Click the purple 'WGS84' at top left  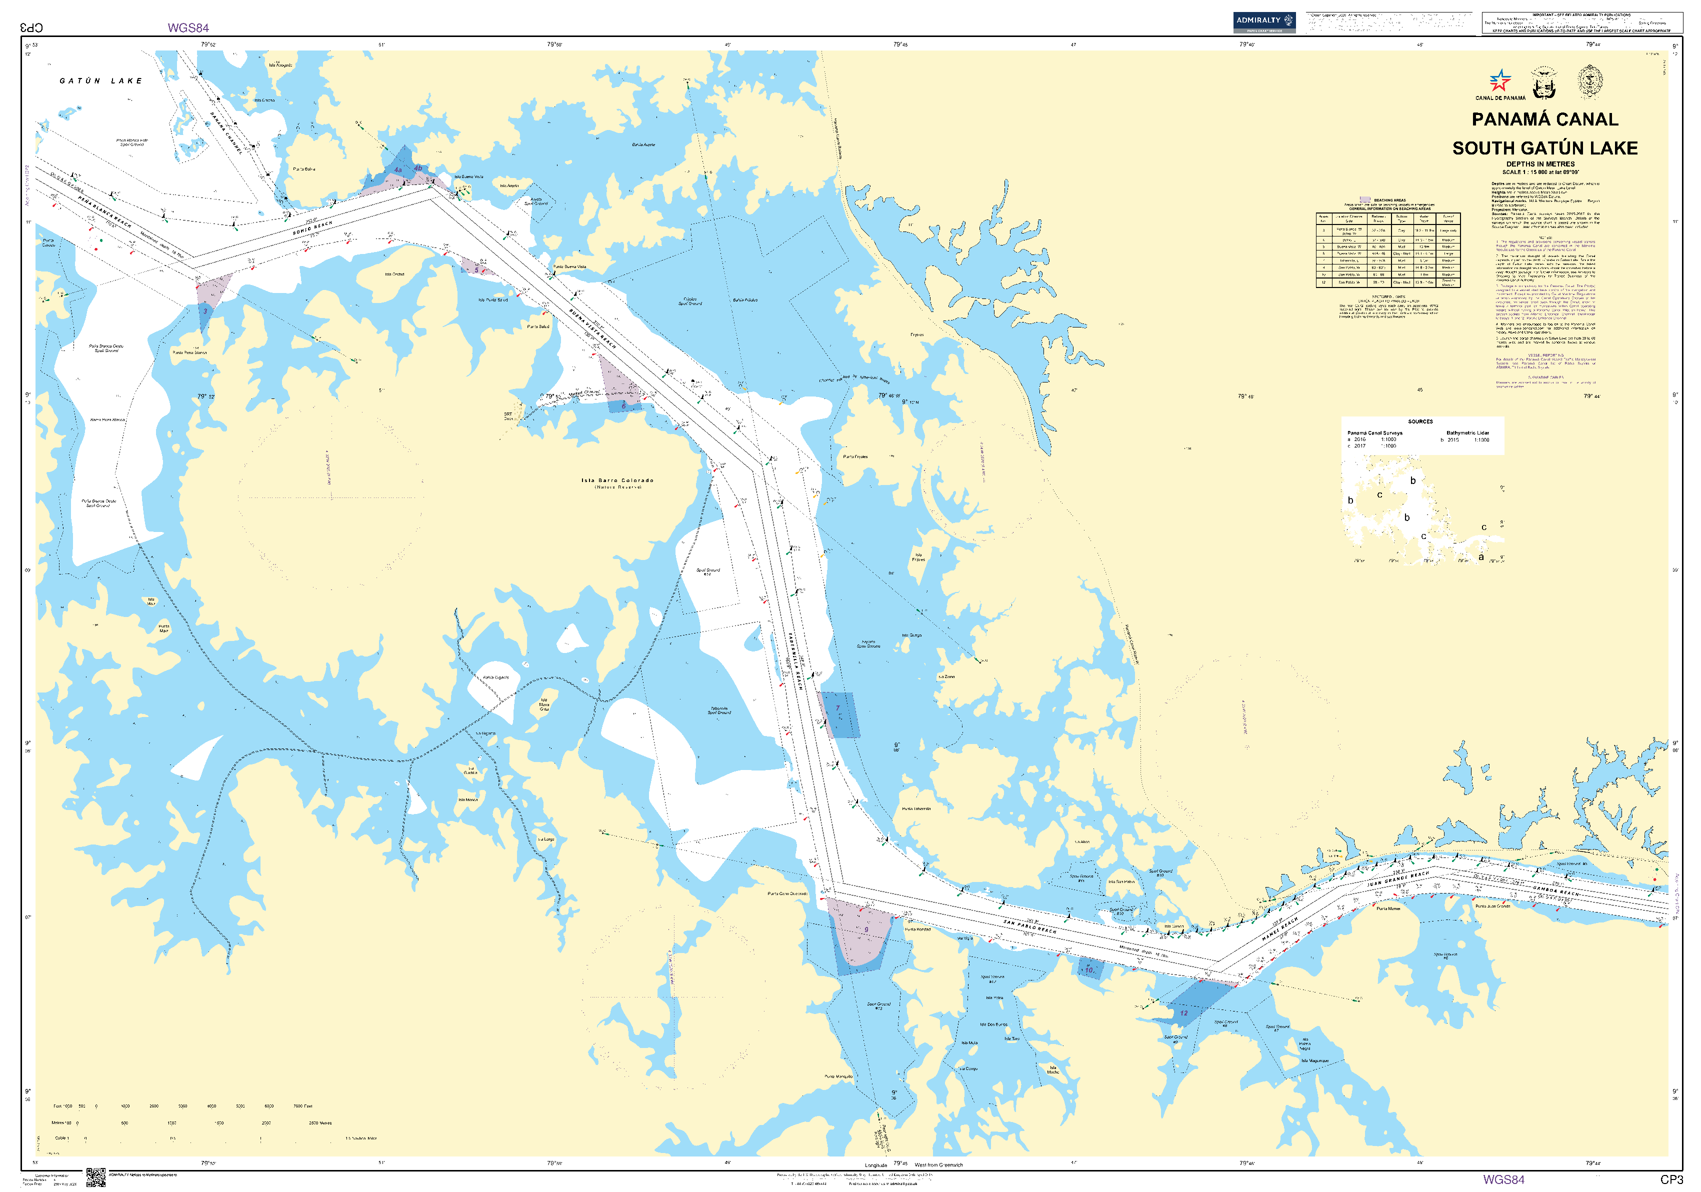[x=188, y=28]
